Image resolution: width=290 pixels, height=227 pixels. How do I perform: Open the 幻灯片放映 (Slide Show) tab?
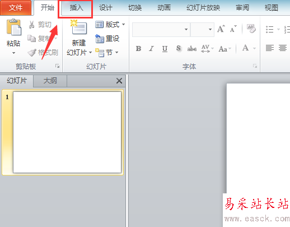pos(203,8)
